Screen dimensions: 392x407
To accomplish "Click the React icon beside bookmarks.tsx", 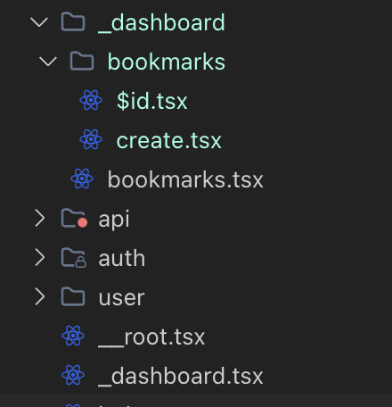I will [x=82, y=179].
